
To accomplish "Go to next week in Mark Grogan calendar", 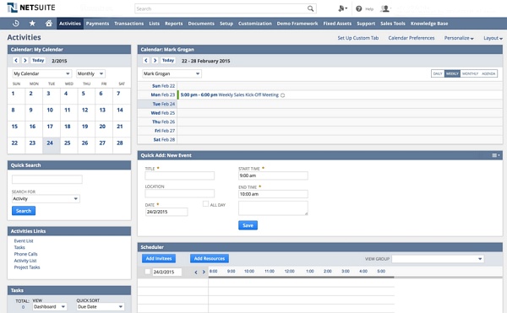I will [155, 61].
